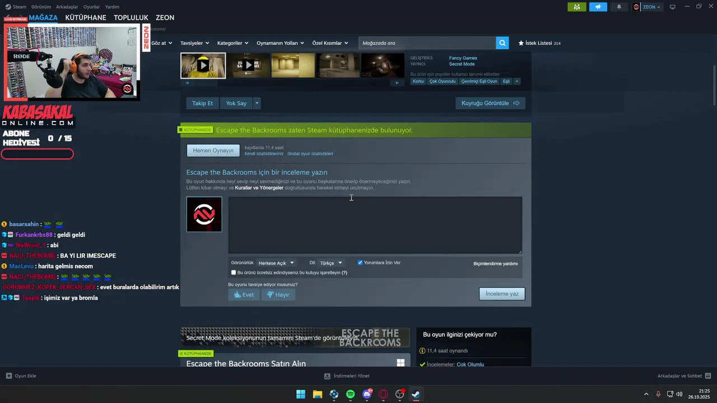This screenshot has width=717, height=403.
Task: Open Opera browser from the taskbar
Action: tap(384, 394)
